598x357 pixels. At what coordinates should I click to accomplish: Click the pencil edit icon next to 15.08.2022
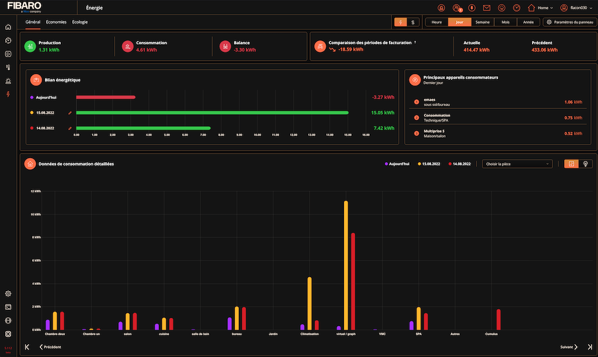[69, 113]
